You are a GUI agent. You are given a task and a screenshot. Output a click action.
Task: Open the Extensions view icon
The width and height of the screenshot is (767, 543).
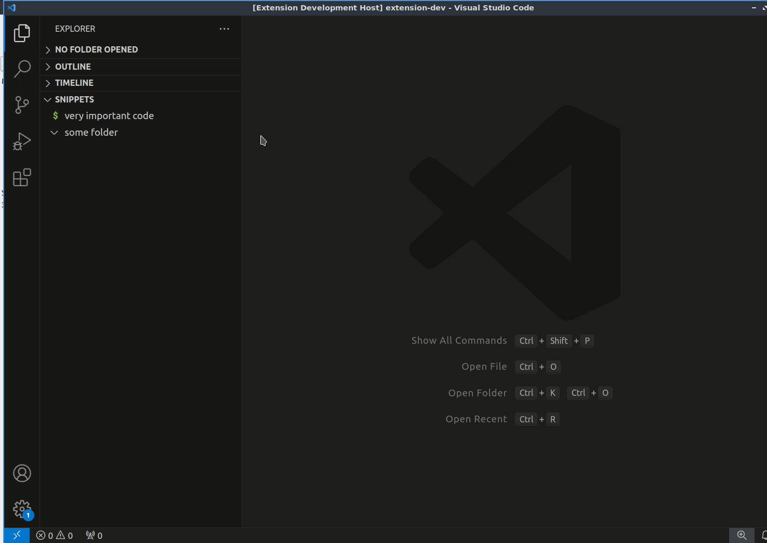[x=22, y=177]
